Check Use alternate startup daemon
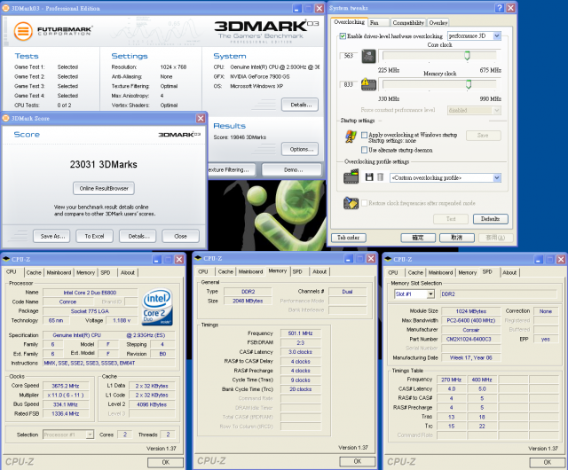The width and height of the screenshot is (568, 470). coord(365,150)
